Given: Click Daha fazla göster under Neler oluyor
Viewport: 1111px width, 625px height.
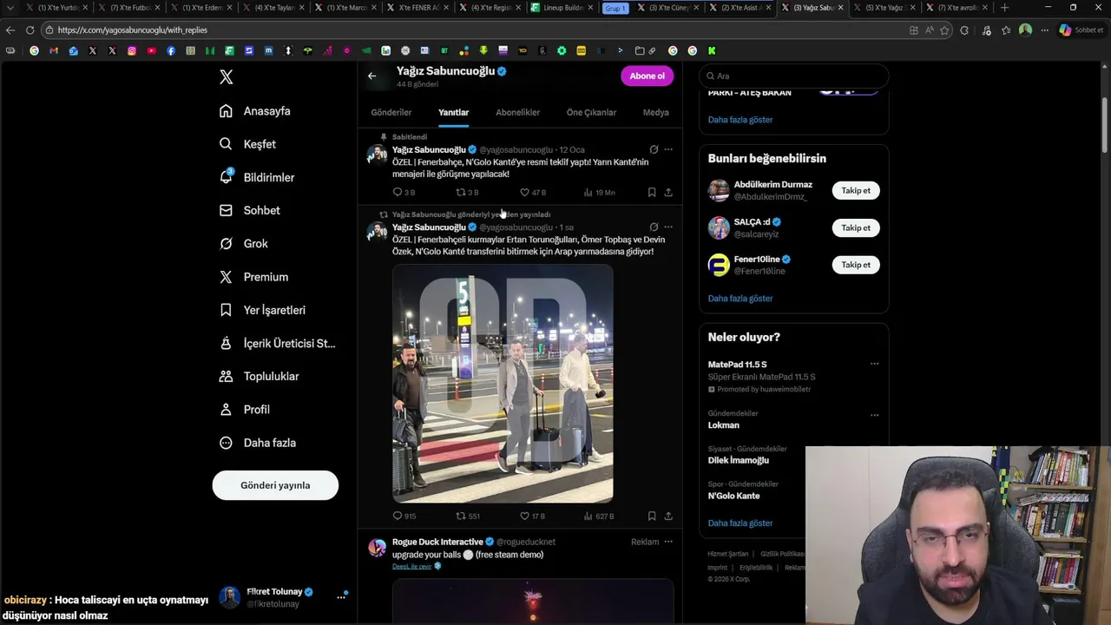Looking at the screenshot, I should click(x=740, y=523).
